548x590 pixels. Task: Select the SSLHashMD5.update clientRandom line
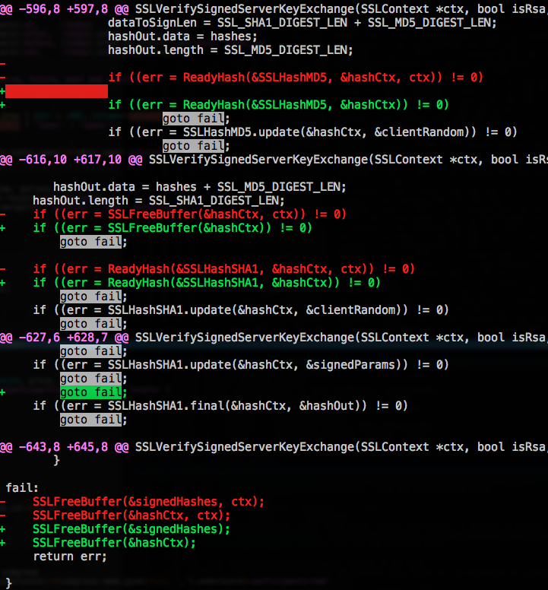(312, 132)
